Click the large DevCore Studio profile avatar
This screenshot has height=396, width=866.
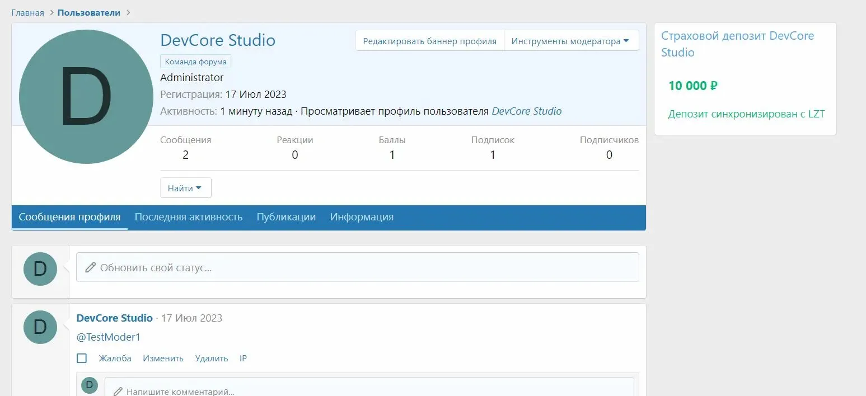[86, 97]
